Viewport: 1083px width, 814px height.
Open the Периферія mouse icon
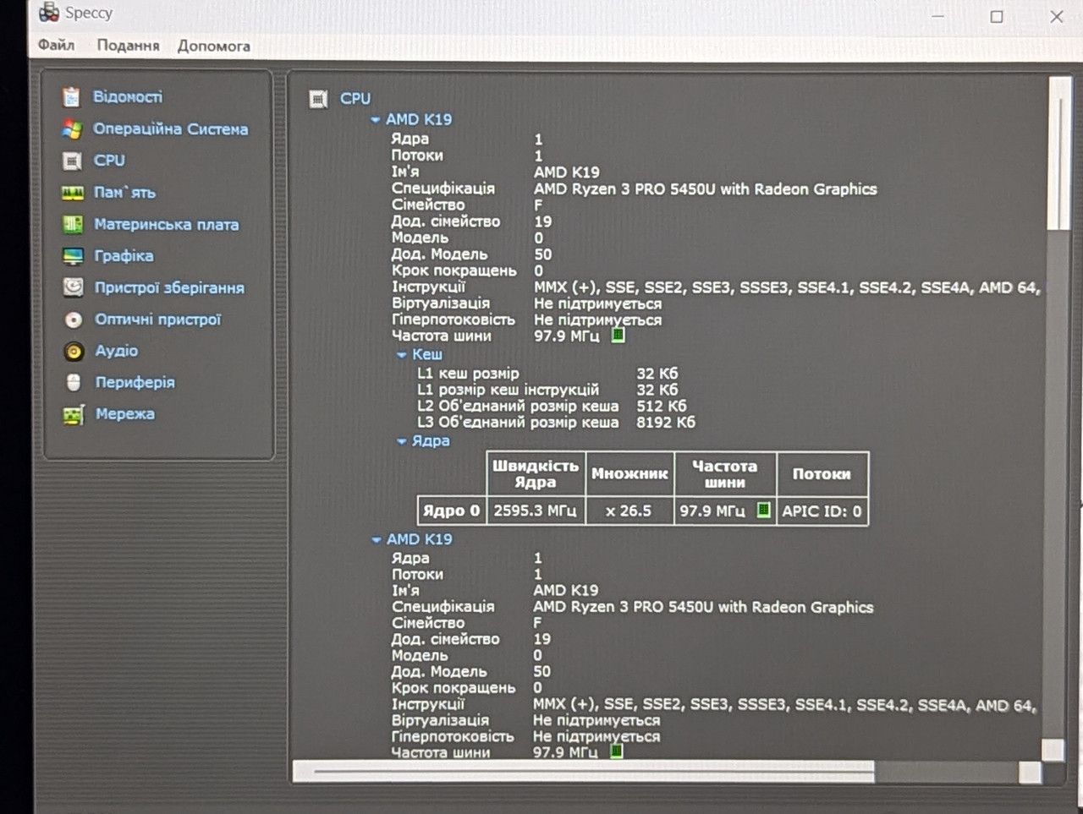click(74, 383)
